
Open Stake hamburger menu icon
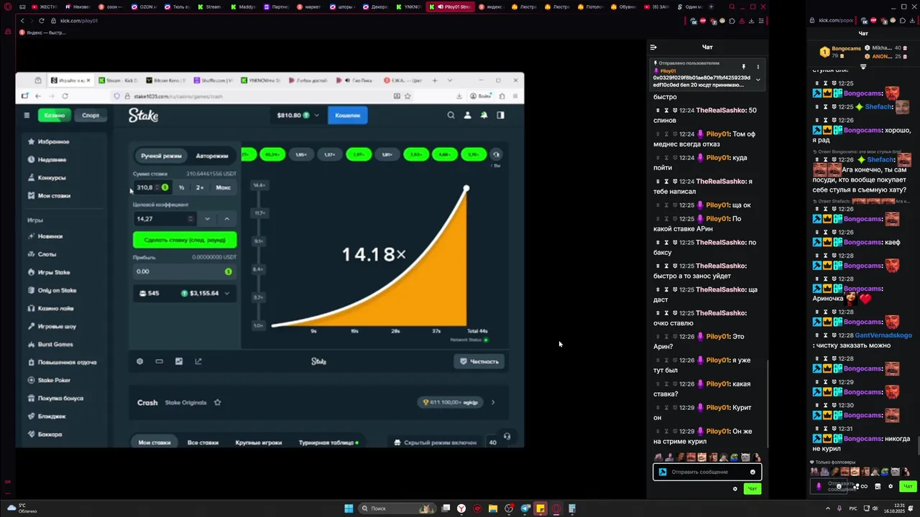pos(27,115)
